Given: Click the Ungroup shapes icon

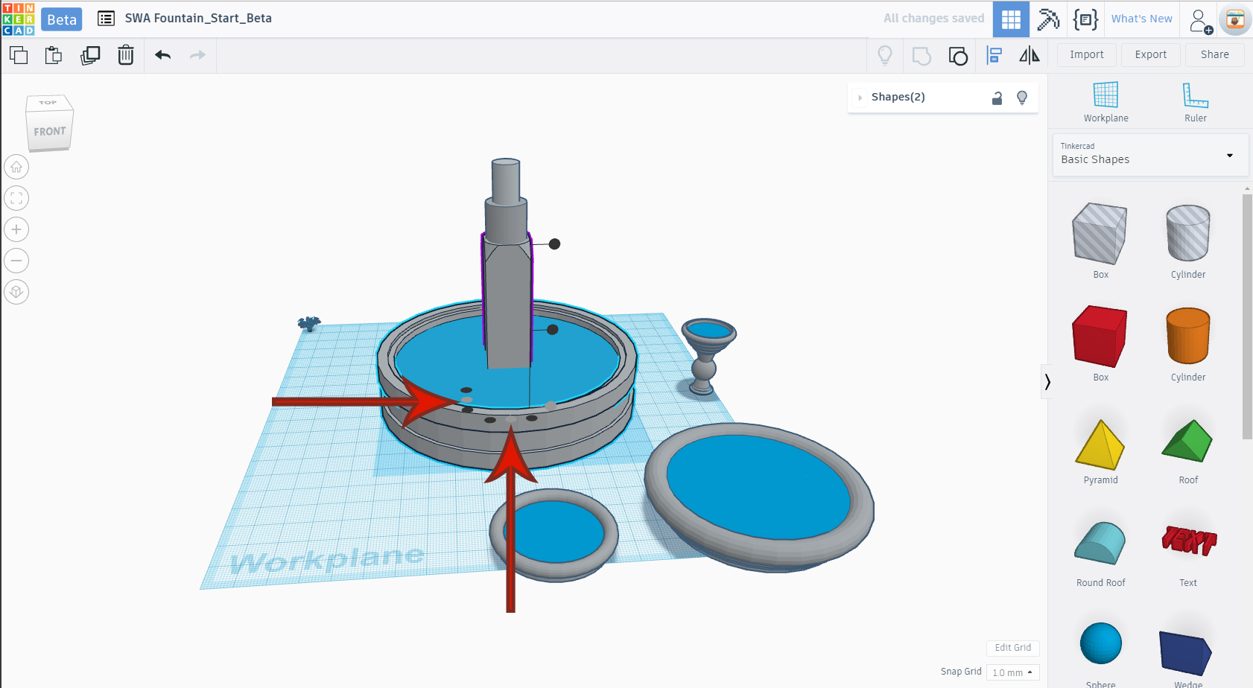Looking at the screenshot, I should point(958,56).
